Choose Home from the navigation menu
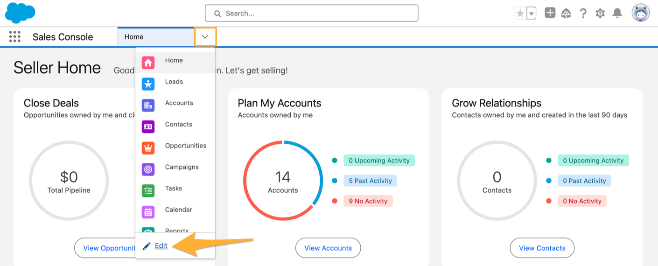This screenshot has height=266, width=658. pos(175,62)
